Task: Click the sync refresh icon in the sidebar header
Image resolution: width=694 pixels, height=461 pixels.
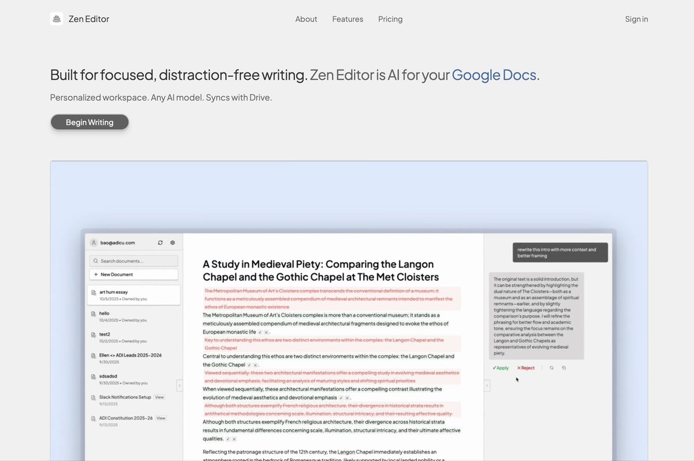Action: tap(160, 242)
